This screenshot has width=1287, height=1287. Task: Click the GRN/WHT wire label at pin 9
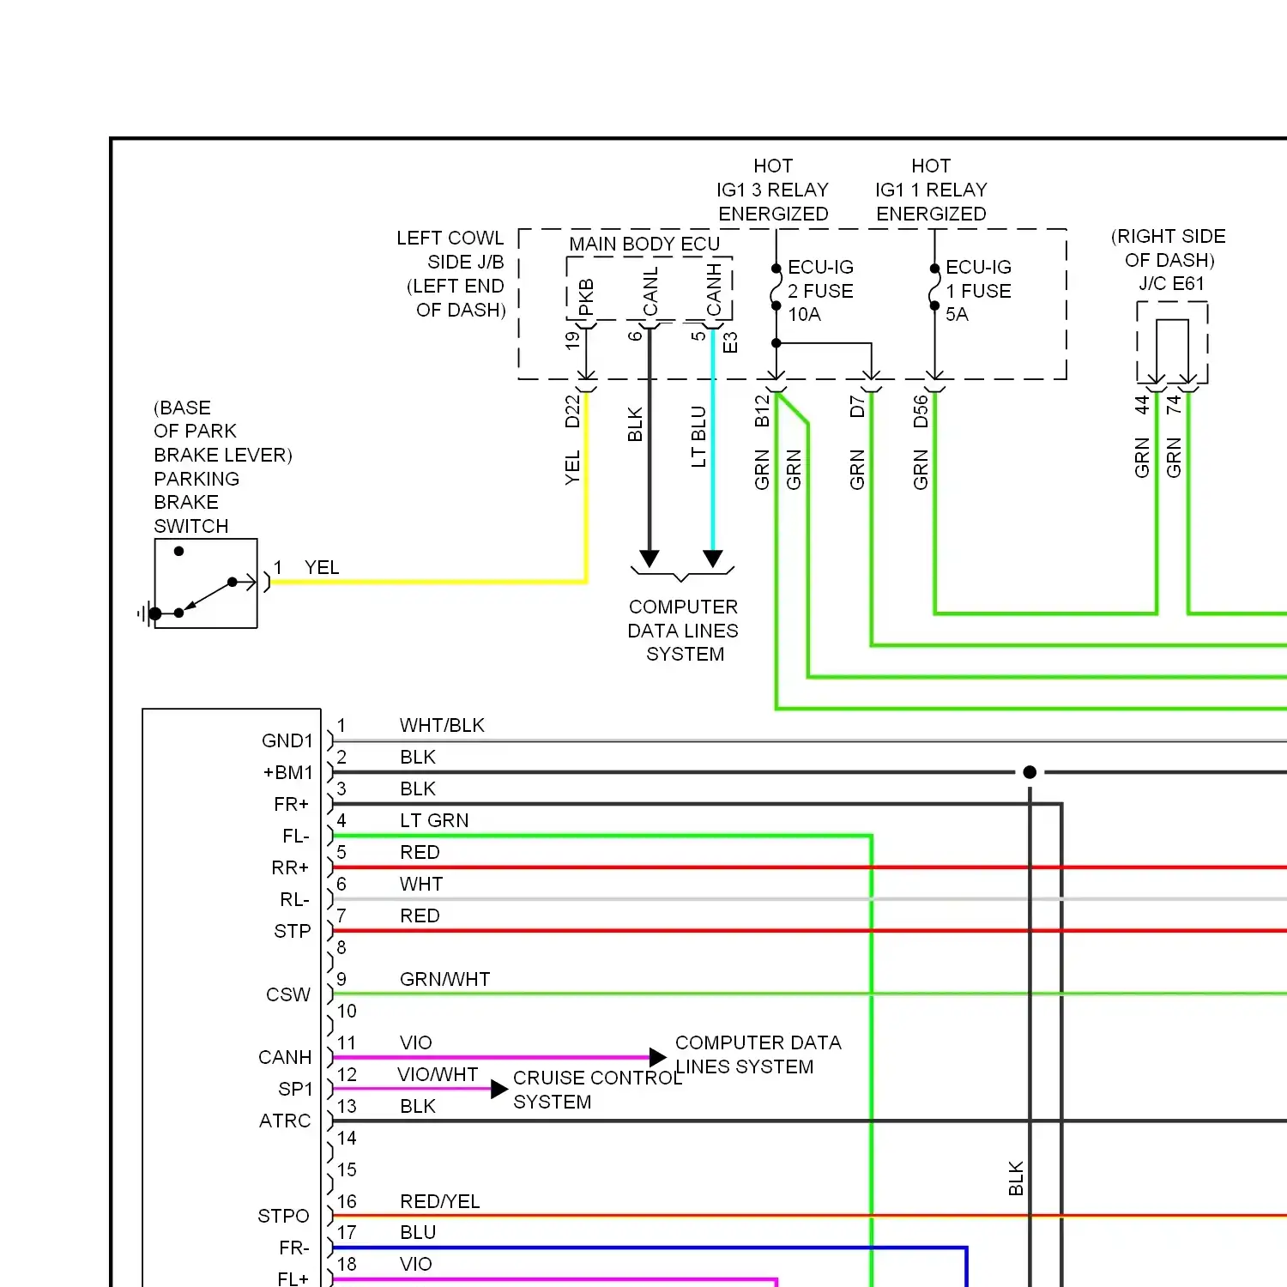444,979
